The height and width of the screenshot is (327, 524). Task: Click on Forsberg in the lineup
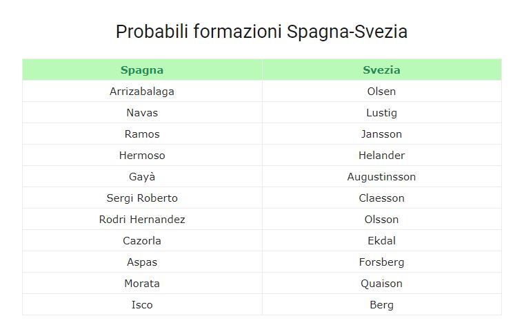[381, 262]
